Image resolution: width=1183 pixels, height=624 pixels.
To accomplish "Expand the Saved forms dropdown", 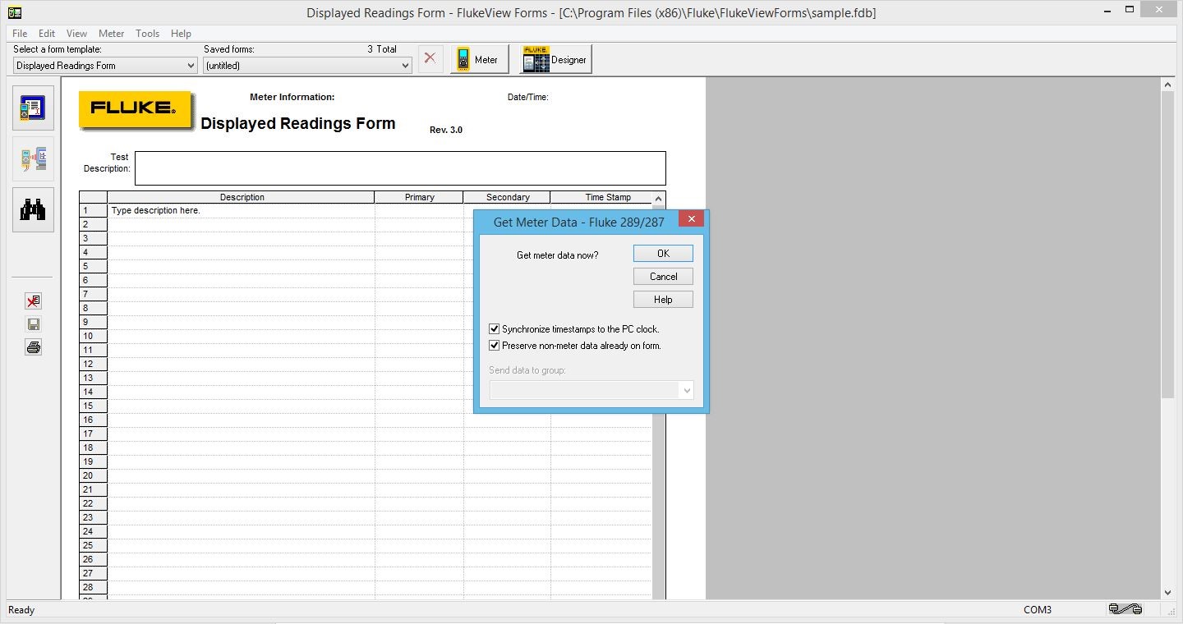I will 404,66.
